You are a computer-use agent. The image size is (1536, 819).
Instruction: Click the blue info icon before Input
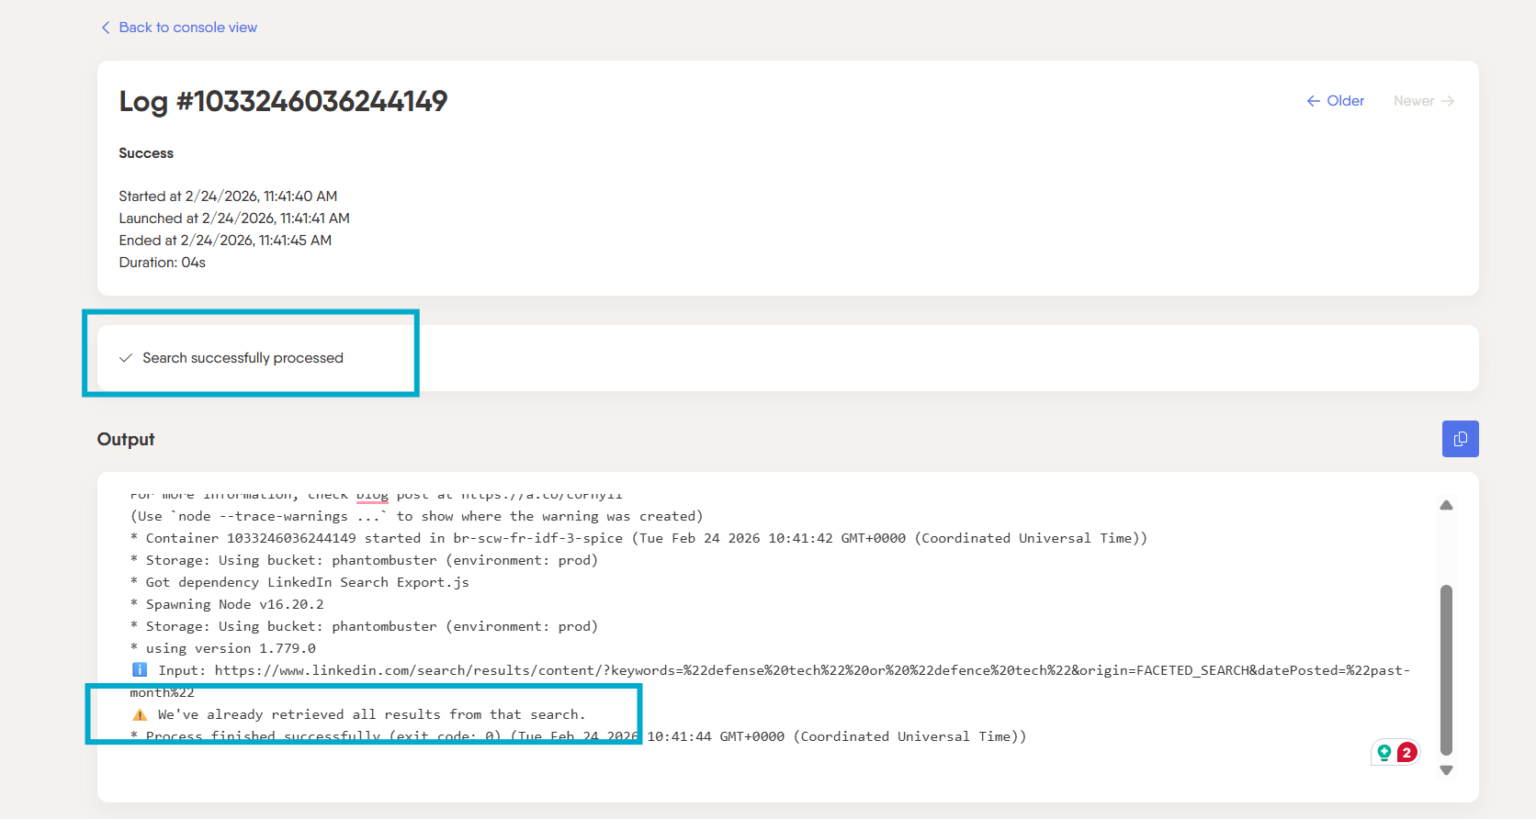point(140,670)
